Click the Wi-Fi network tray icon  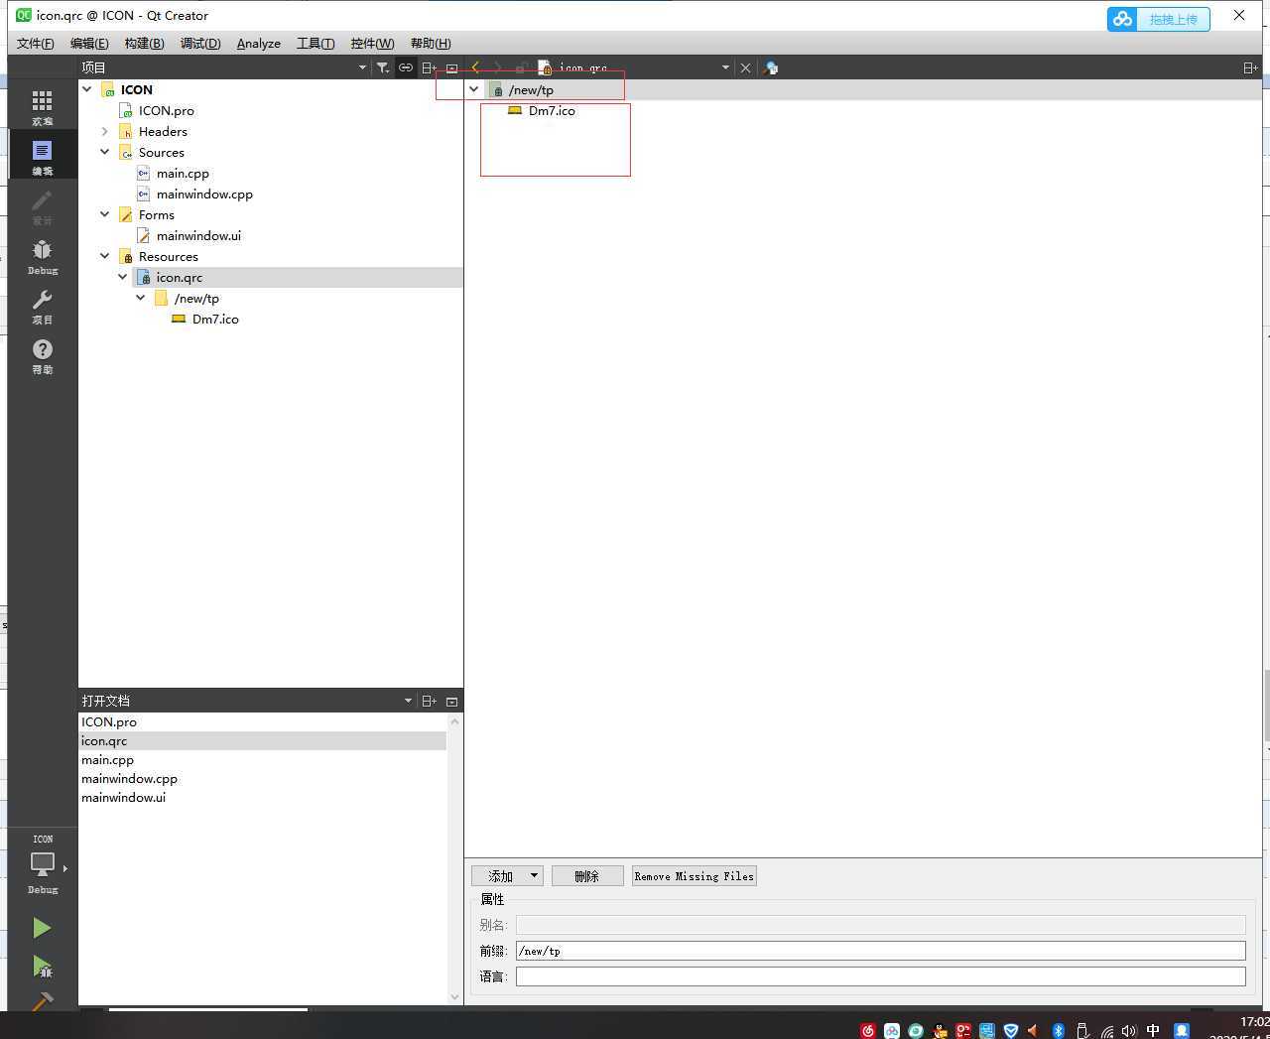coord(1105,1030)
